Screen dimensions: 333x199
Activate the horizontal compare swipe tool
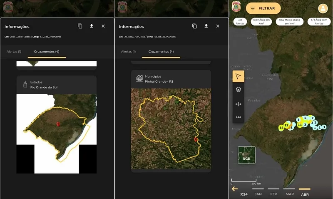click(238, 104)
